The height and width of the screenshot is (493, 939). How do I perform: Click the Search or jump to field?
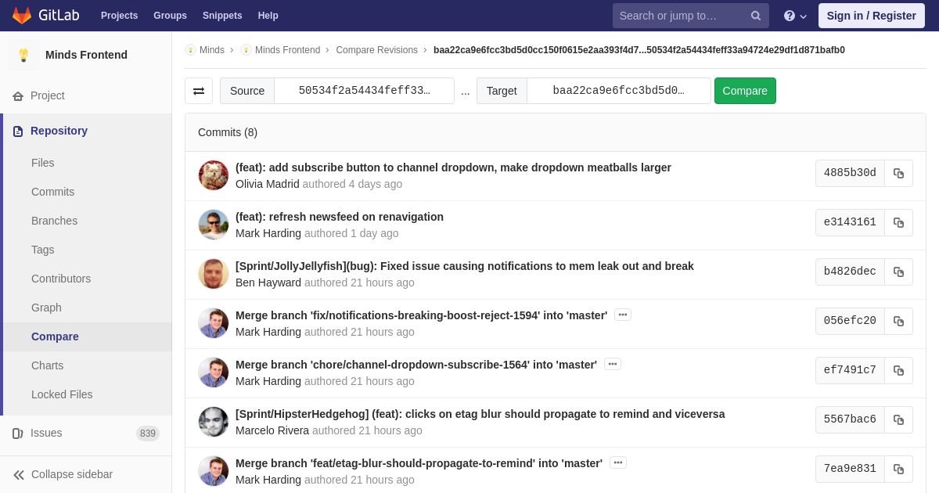pos(679,16)
